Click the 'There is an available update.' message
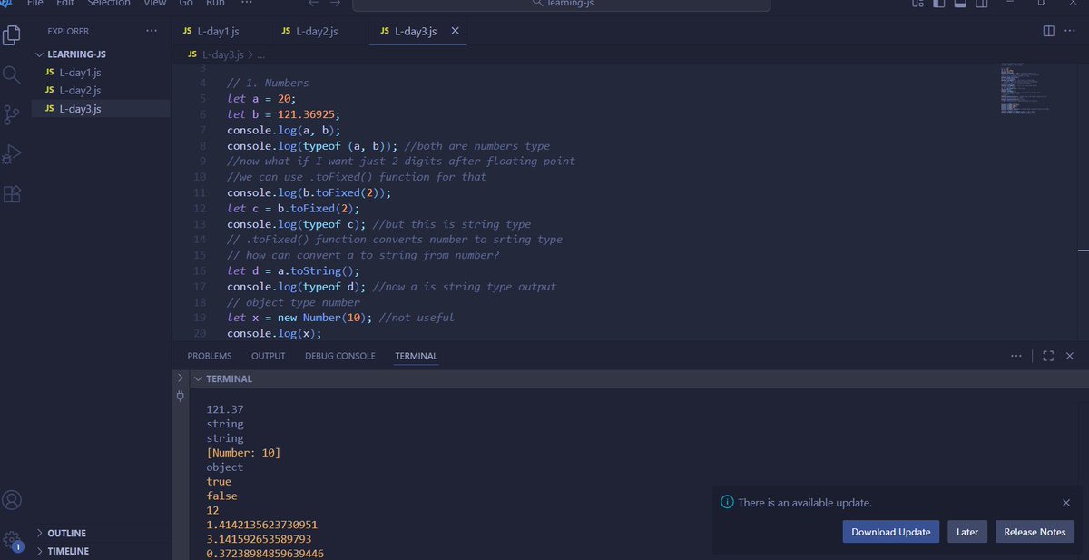 tap(805, 502)
